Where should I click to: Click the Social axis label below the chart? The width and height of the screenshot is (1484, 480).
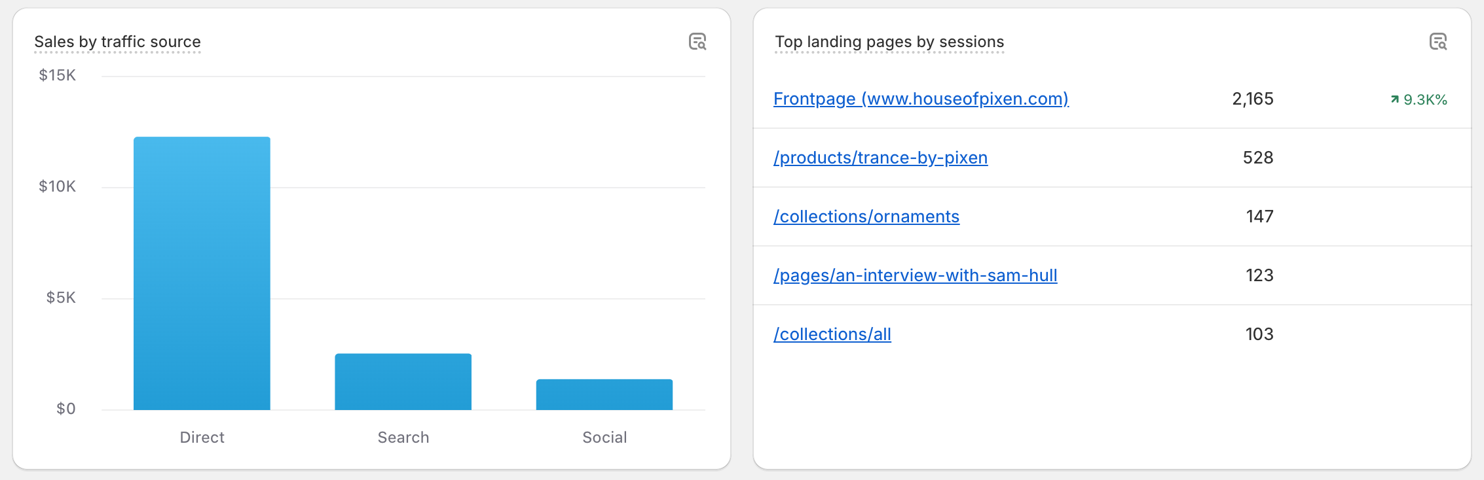(604, 437)
